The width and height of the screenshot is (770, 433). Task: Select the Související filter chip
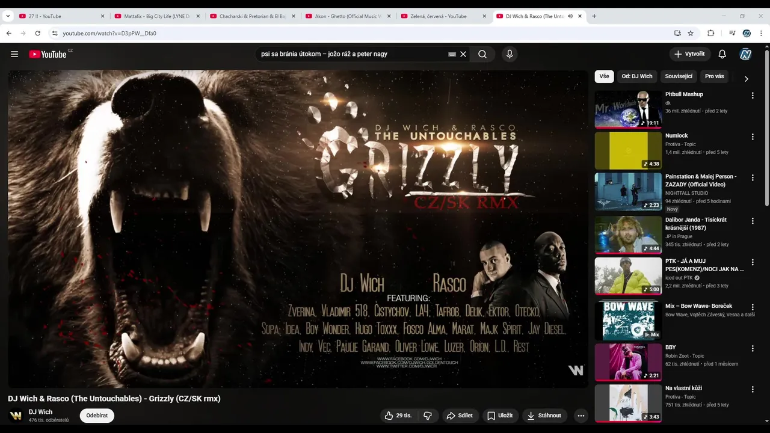679,76
